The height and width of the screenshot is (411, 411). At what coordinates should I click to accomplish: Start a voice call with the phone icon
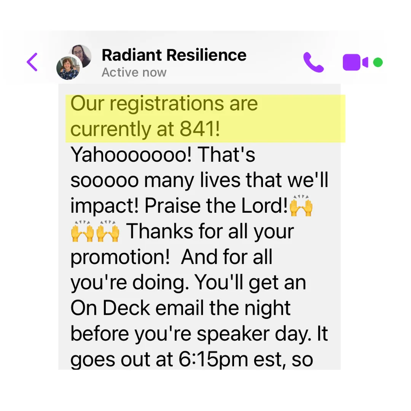(313, 62)
